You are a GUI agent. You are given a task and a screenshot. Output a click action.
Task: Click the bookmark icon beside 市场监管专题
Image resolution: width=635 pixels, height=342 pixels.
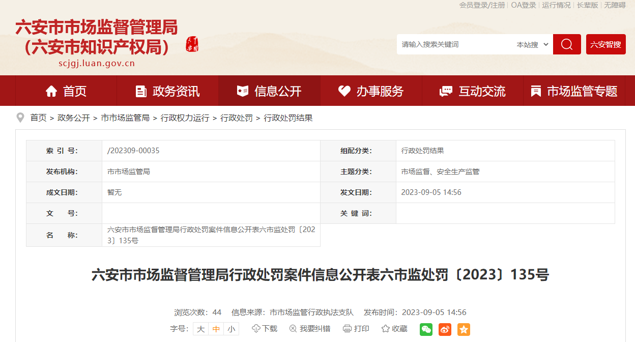536,91
